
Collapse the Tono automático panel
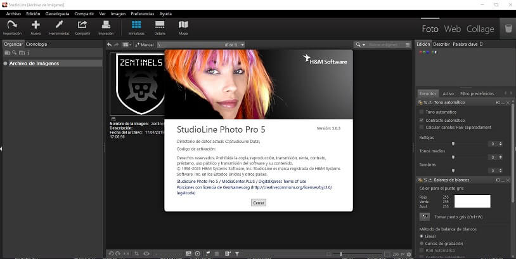(503, 103)
